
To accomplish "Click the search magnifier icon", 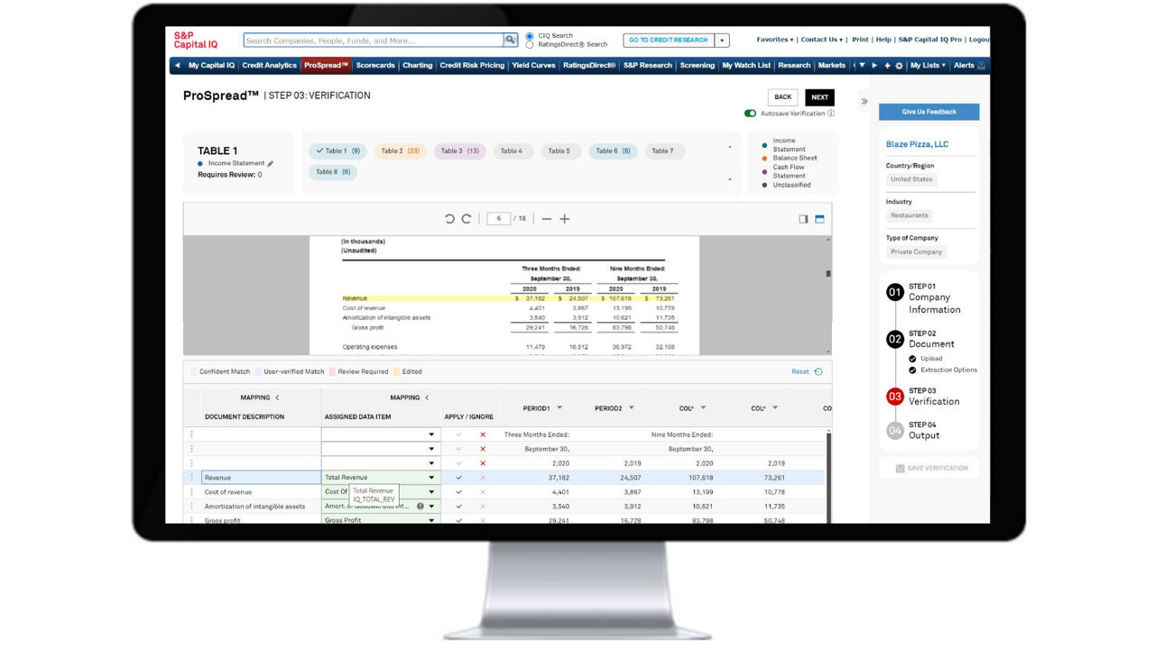I will pos(511,41).
